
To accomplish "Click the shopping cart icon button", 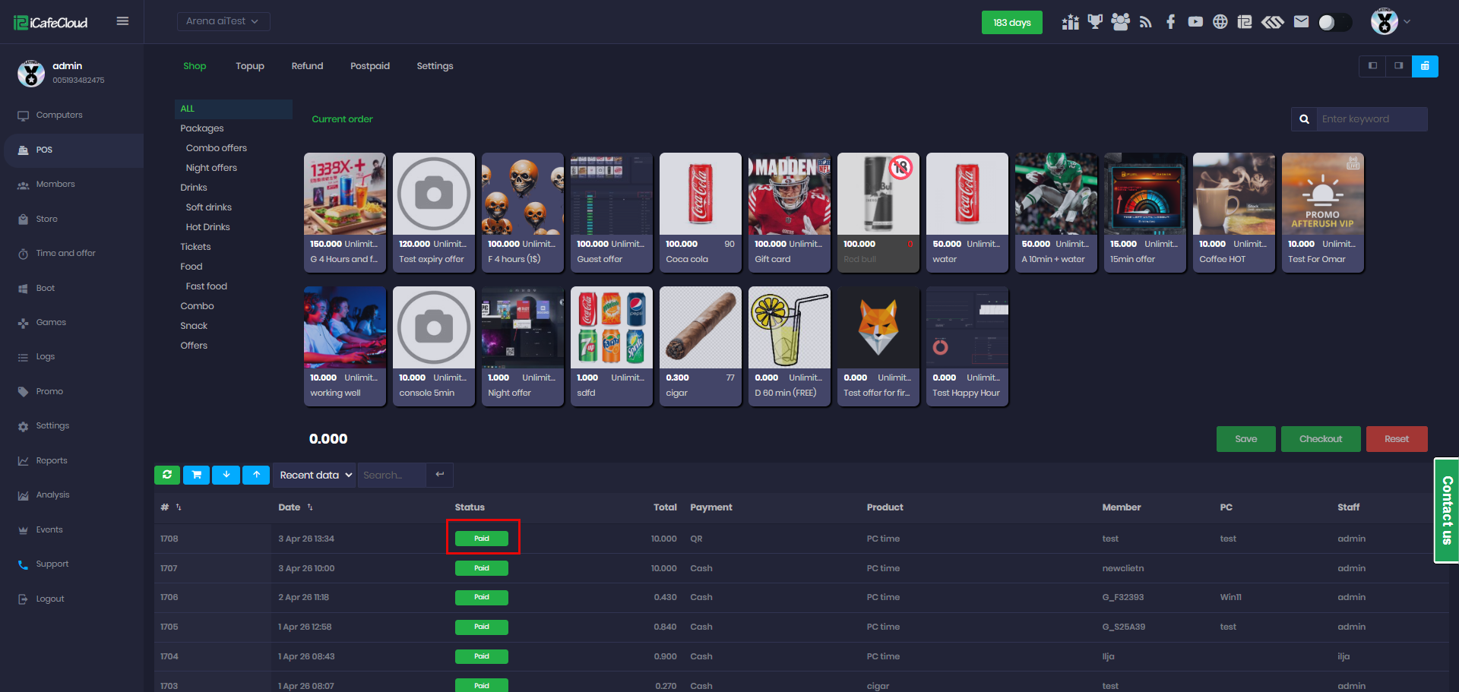I will [x=196, y=475].
